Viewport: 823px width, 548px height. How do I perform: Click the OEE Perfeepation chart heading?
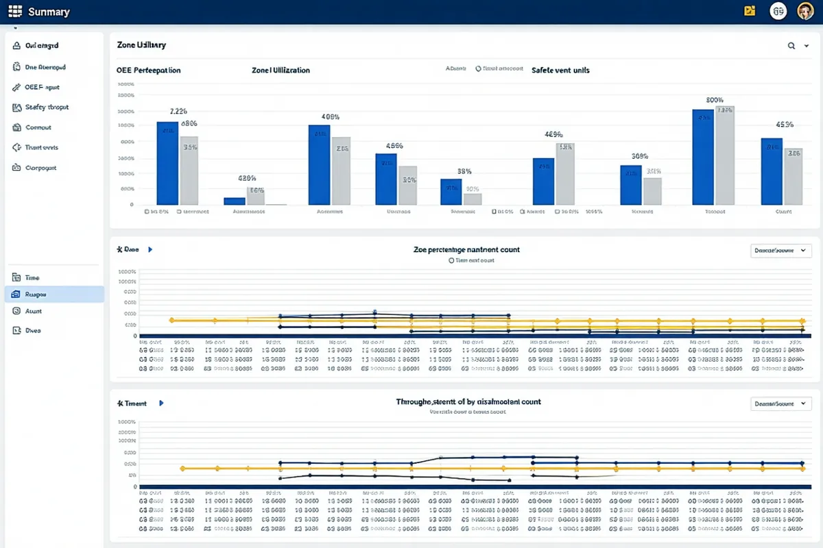(149, 71)
